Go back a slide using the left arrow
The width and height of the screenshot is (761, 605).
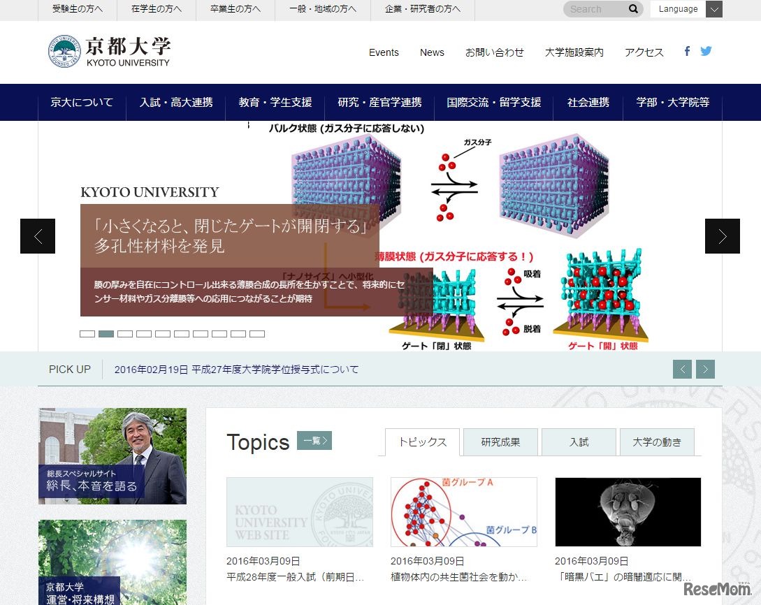(37, 236)
